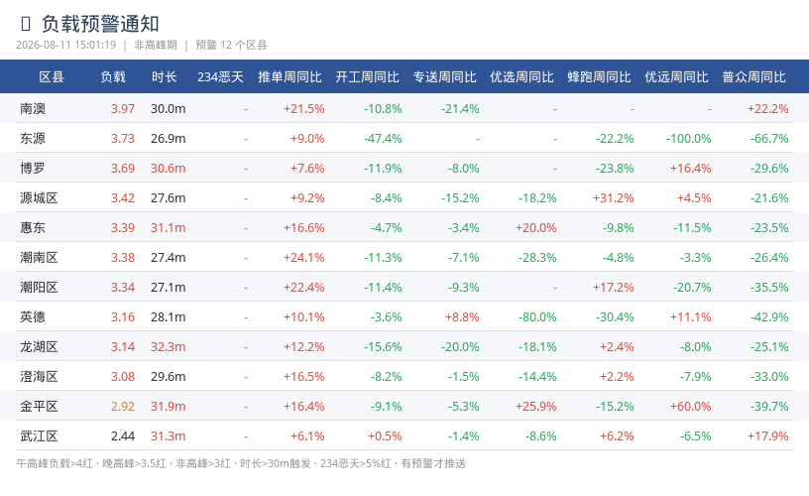Viewport: 809px width, 496px height.
Task: Click the 非高峰期 label
Action: coord(156,45)
